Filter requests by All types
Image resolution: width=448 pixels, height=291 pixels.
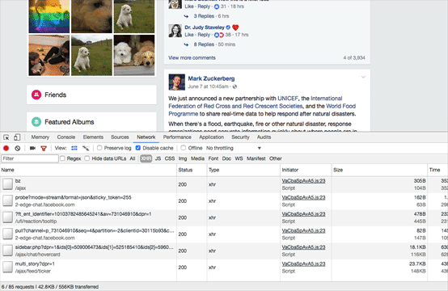click(133, 158)
